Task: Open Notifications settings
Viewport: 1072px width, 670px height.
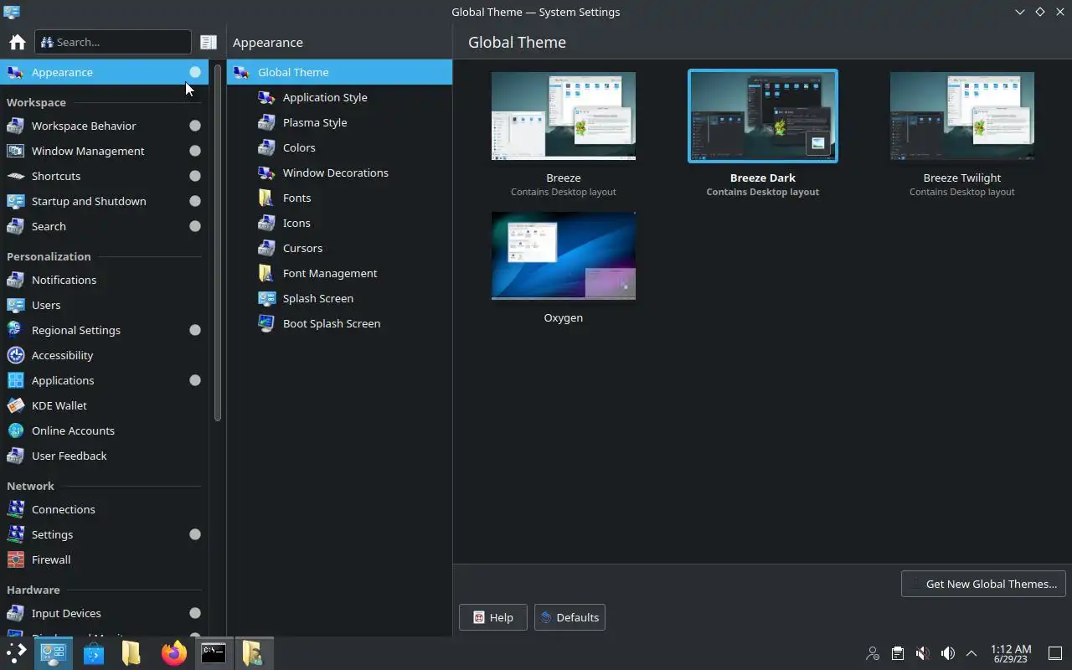Action: click(x=104, y=280)
